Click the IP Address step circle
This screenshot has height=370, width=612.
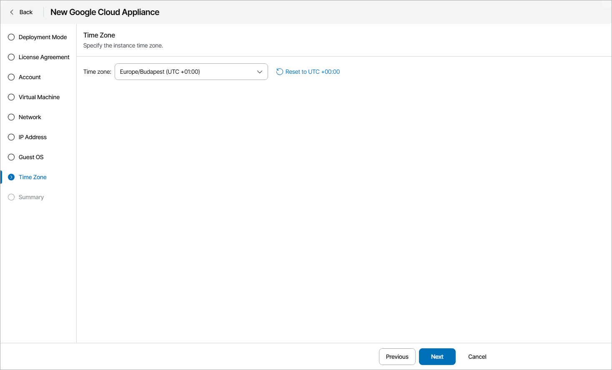click(x=11, y=137)
